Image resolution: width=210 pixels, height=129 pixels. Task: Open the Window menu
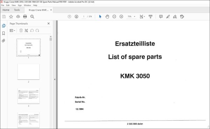27,5
